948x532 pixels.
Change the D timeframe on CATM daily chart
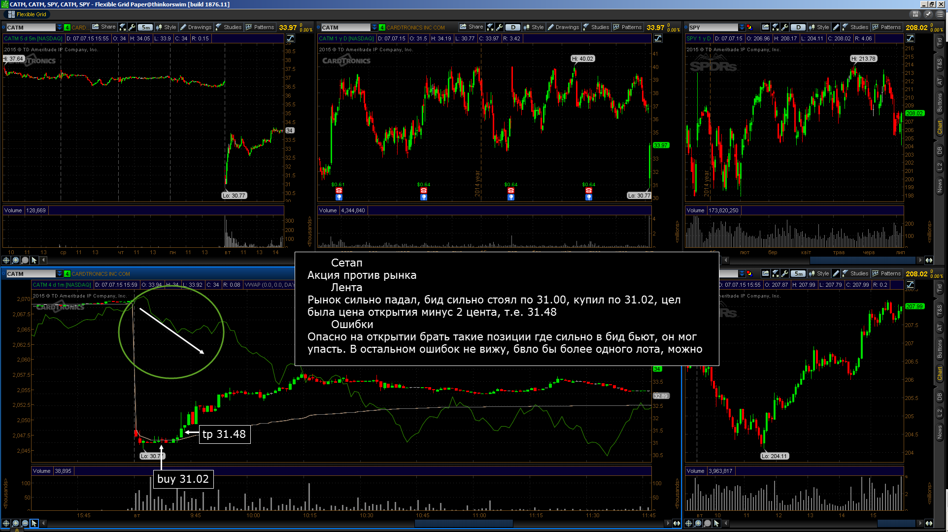click(513, 28)
